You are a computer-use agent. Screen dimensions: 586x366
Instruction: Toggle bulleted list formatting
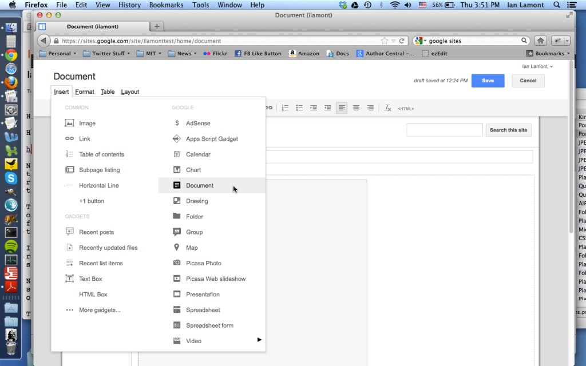point(299,108)
